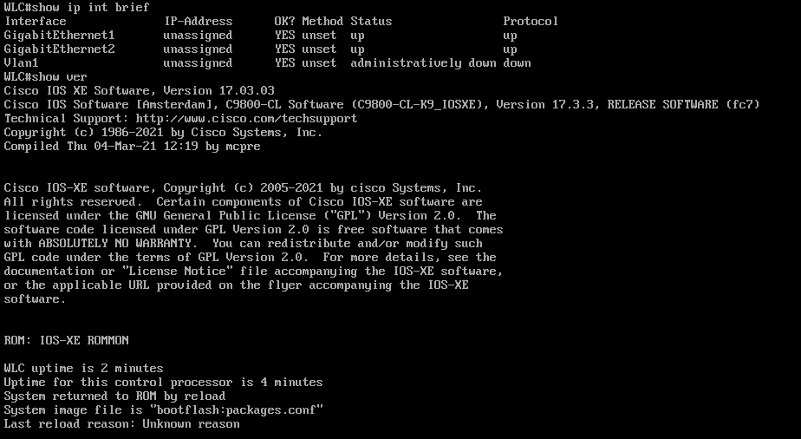Click the GigabitEthernet2 interface name

(x=59, y=49)
